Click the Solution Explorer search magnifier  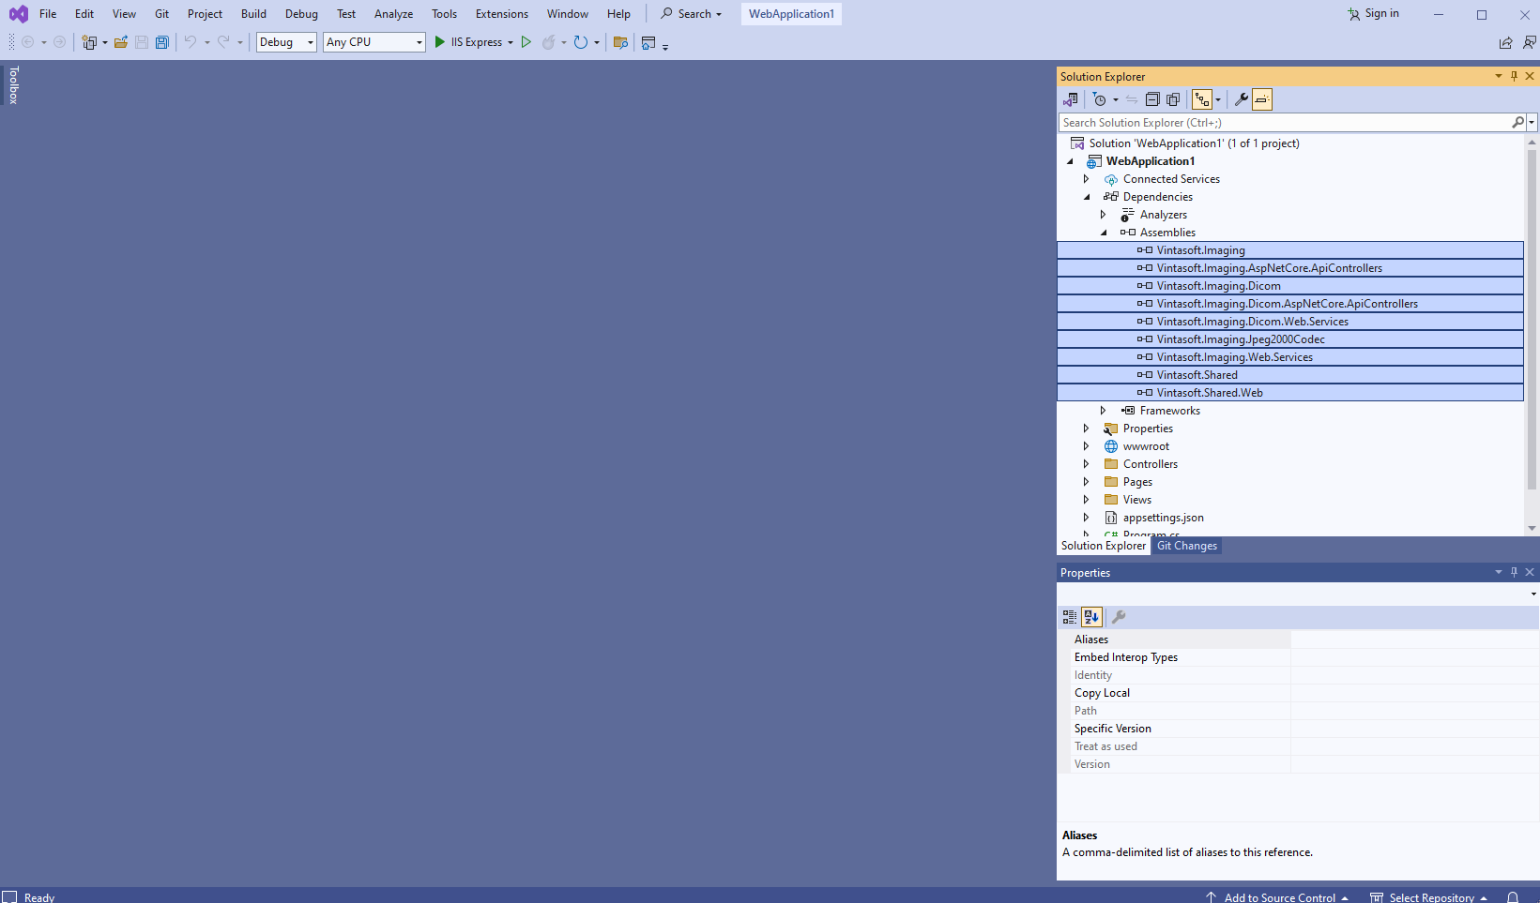(x=1517, y=123)
